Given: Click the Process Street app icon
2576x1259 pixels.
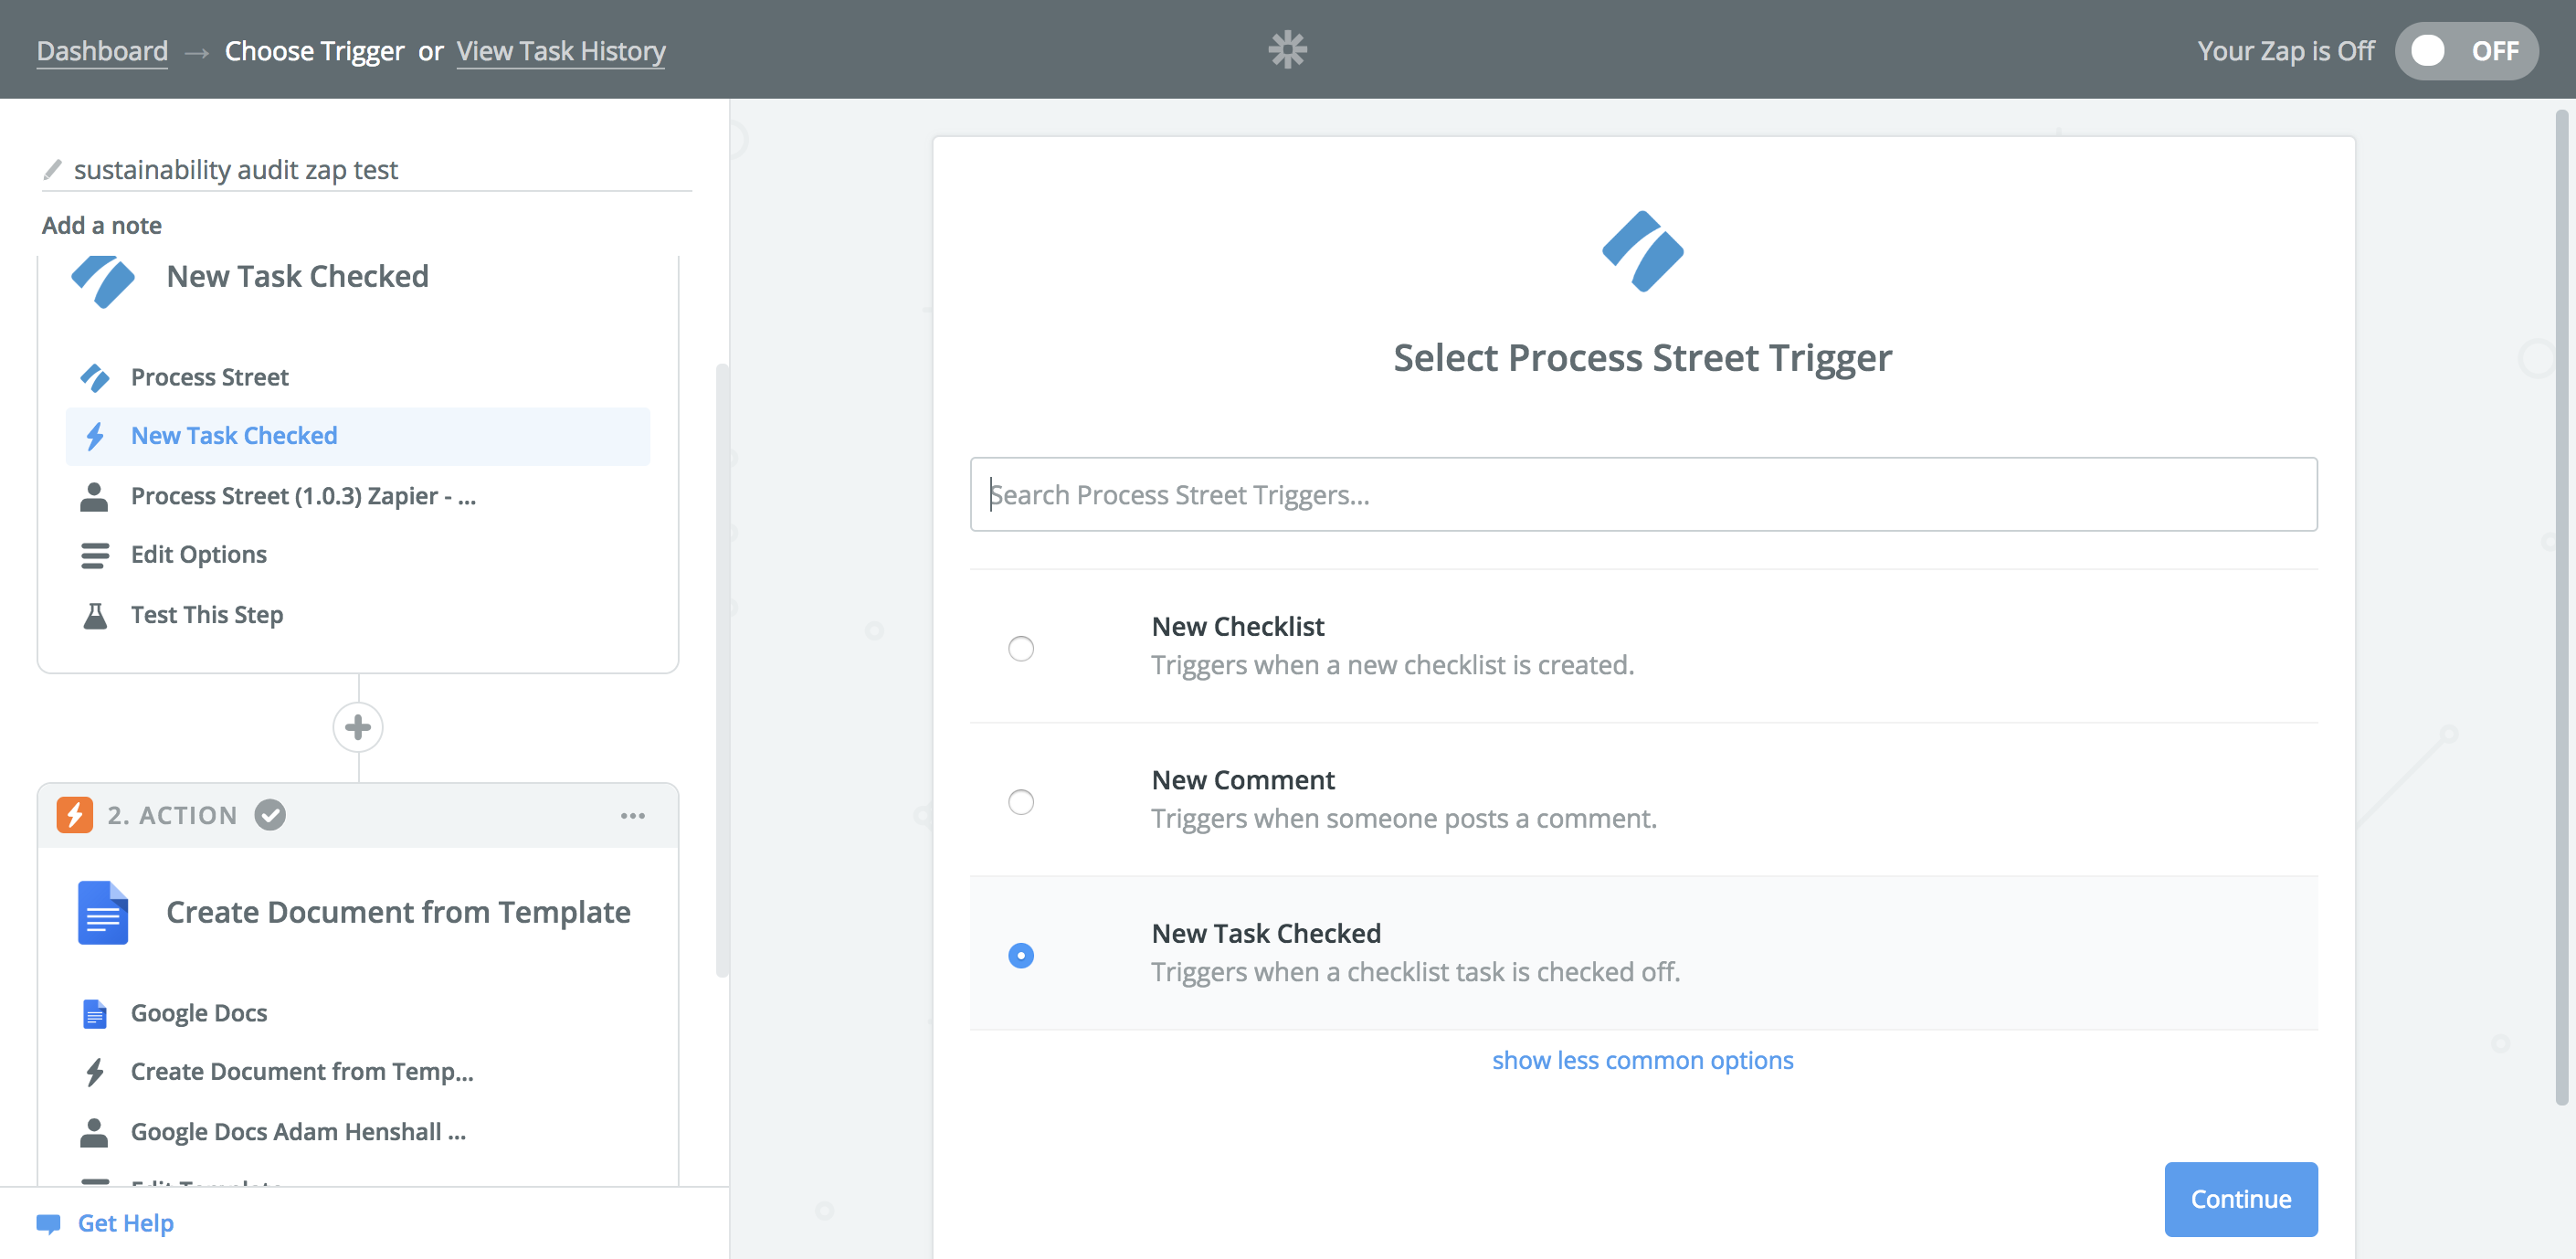Looking at the screenshot, I should tap(94, 375).
